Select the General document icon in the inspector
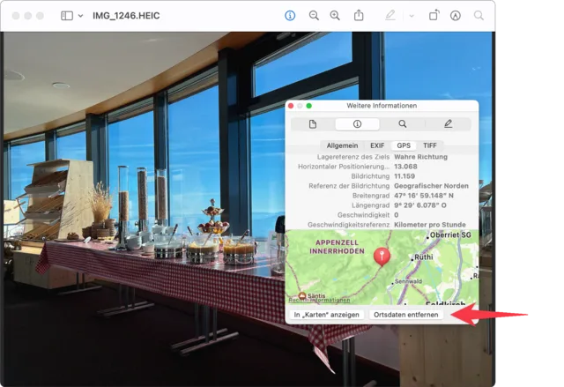This screenshot has height=387, width=564. [313, 124]
